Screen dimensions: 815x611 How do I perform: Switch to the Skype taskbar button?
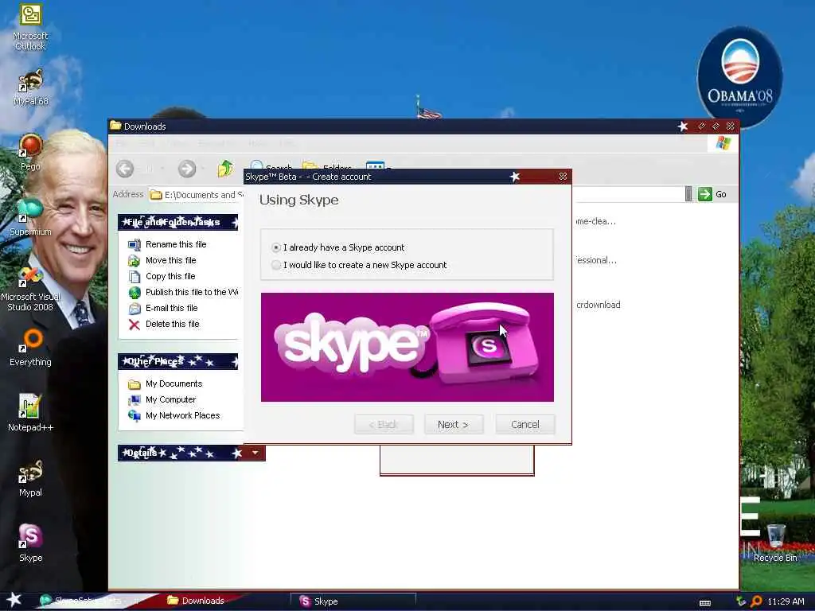(x=353, y=601)
